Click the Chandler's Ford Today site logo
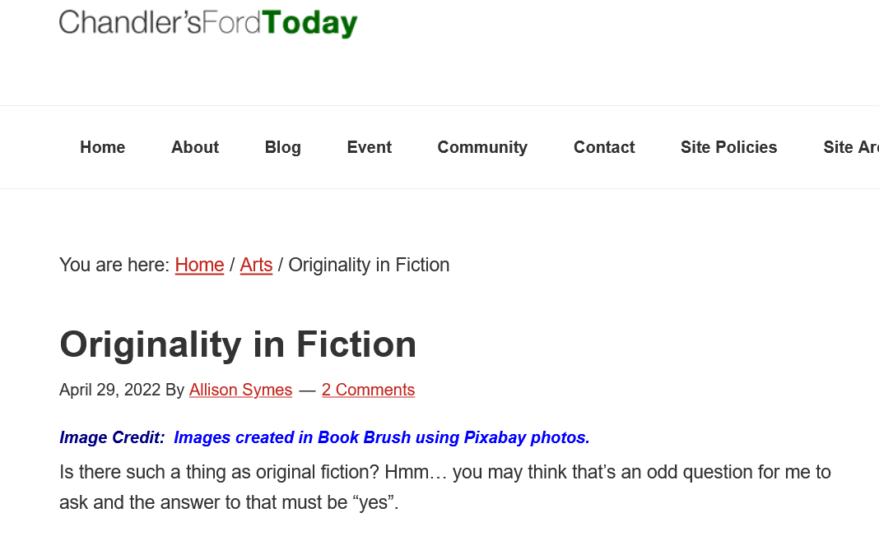 click(x=208, y=23)
